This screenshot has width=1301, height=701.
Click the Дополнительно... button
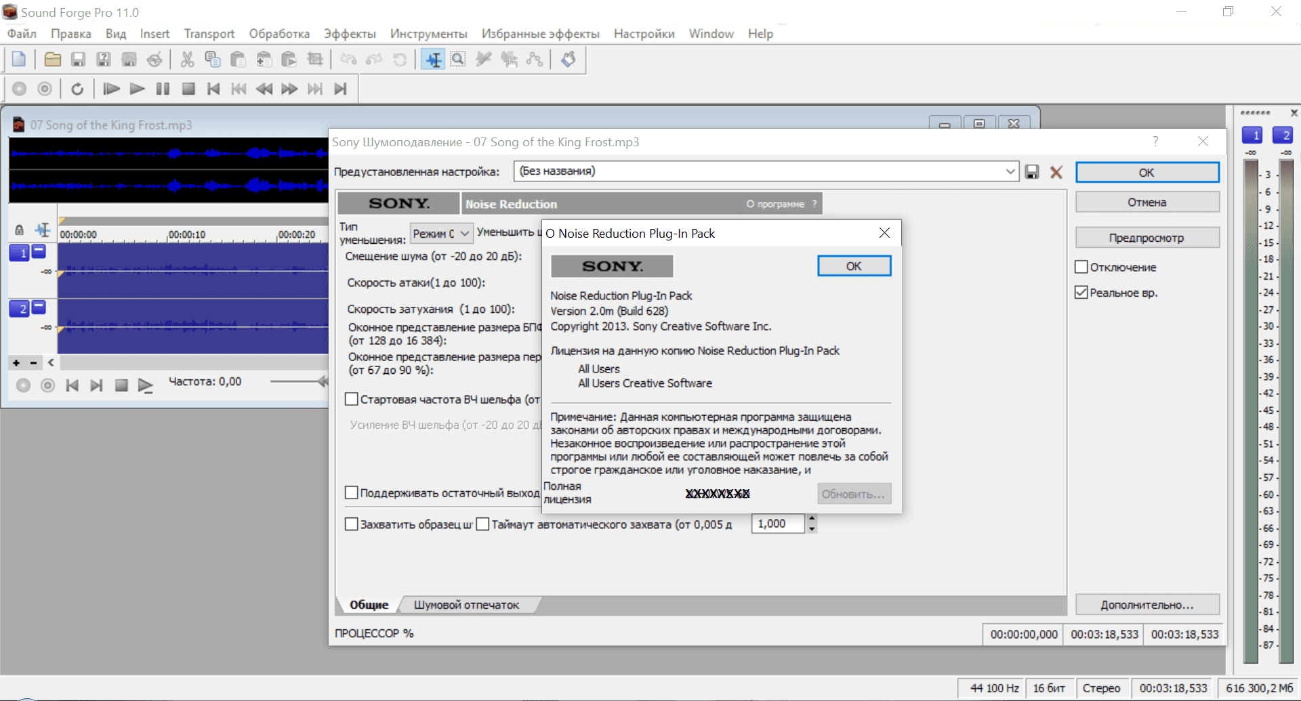coord(1147,605)
